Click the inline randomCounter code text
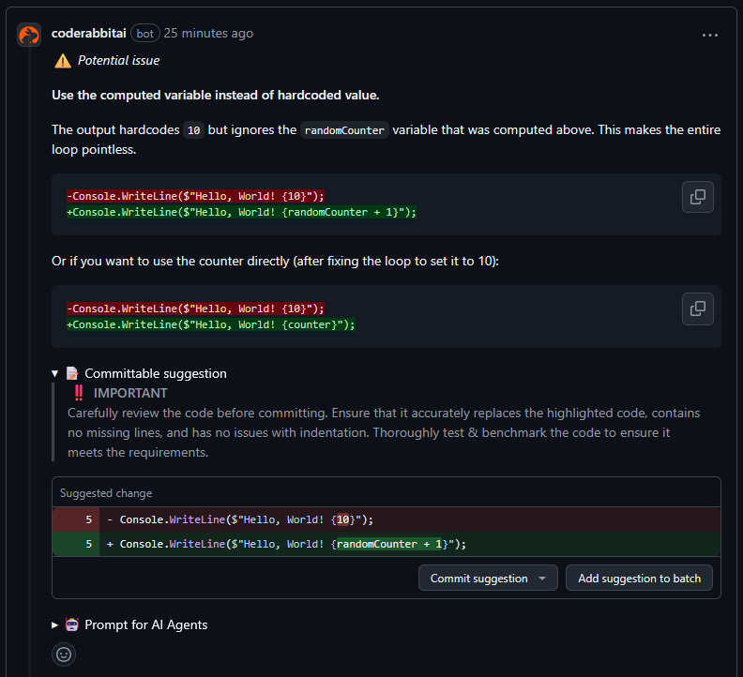Image resolution: width=743 pixels, height=677 pixels. [344, 130]
